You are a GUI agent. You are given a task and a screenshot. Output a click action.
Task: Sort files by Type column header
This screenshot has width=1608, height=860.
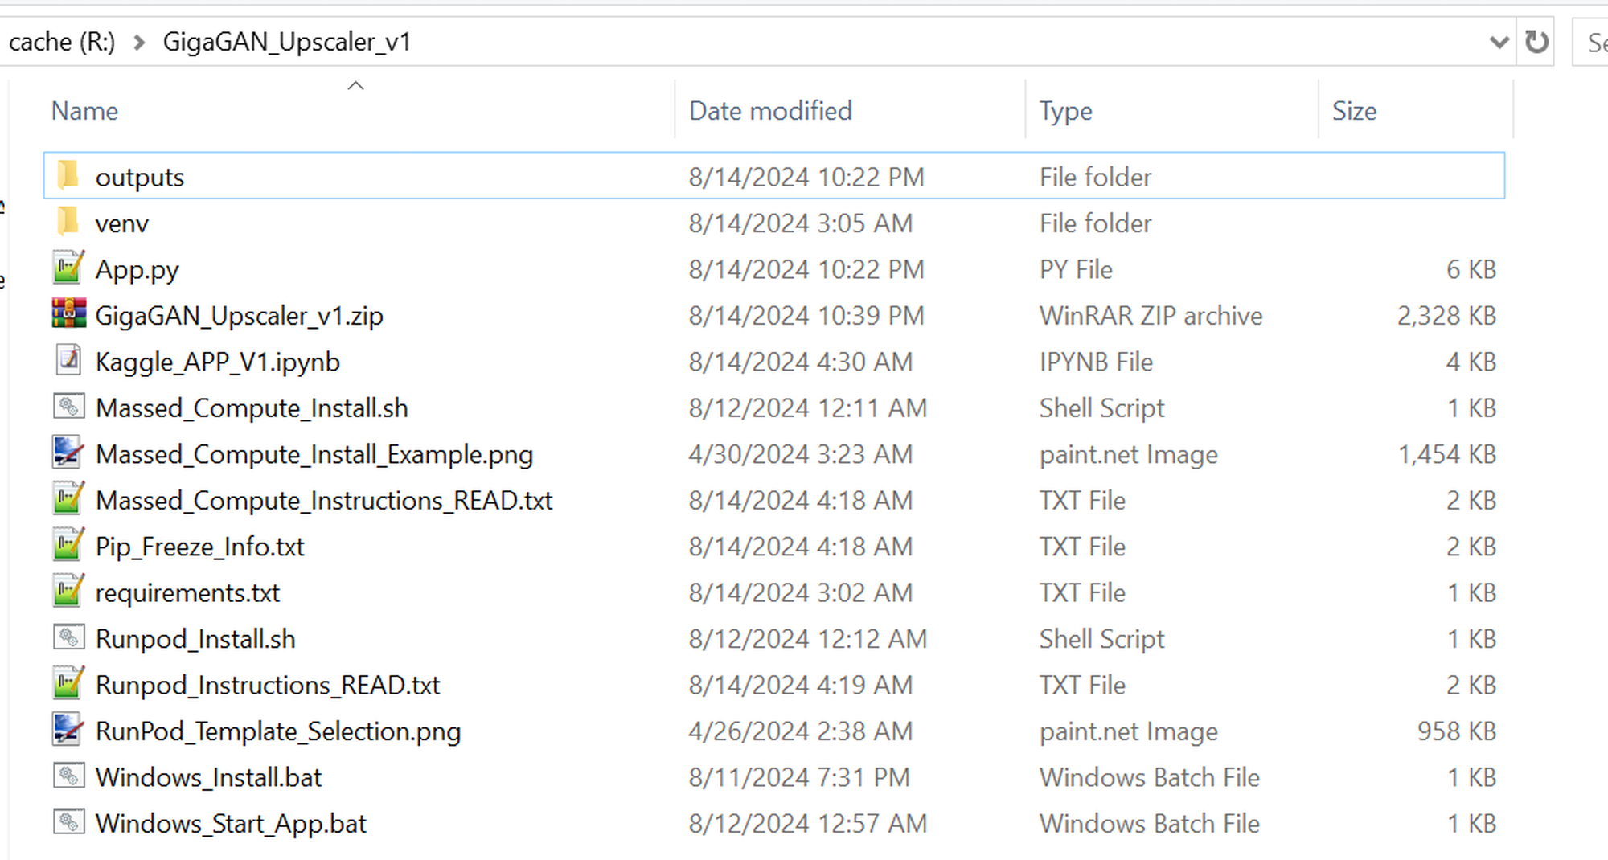[x=1065, y=111]
